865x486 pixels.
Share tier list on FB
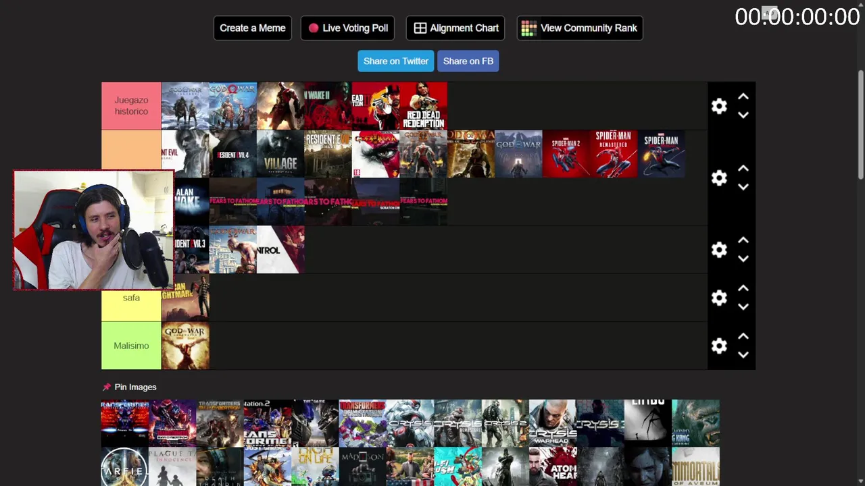click(x=468, y=61)
